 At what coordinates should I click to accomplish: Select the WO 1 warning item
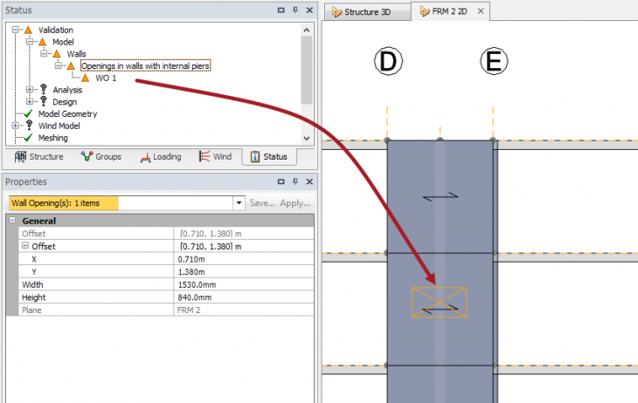coord(107,78)
